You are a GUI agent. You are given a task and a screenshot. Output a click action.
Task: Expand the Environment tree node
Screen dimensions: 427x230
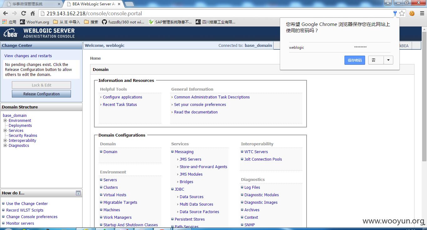5,120
